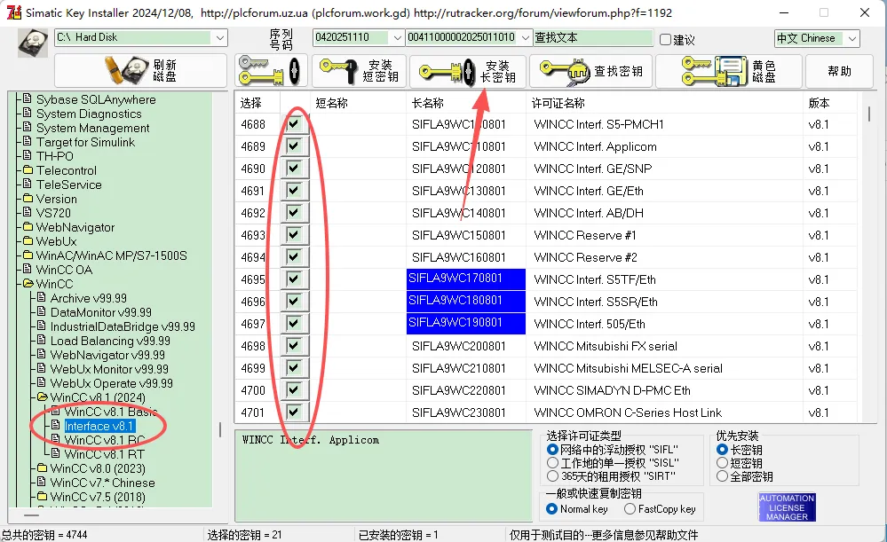Click the SIFLA9WC170801 long name cell

point(465,279)
